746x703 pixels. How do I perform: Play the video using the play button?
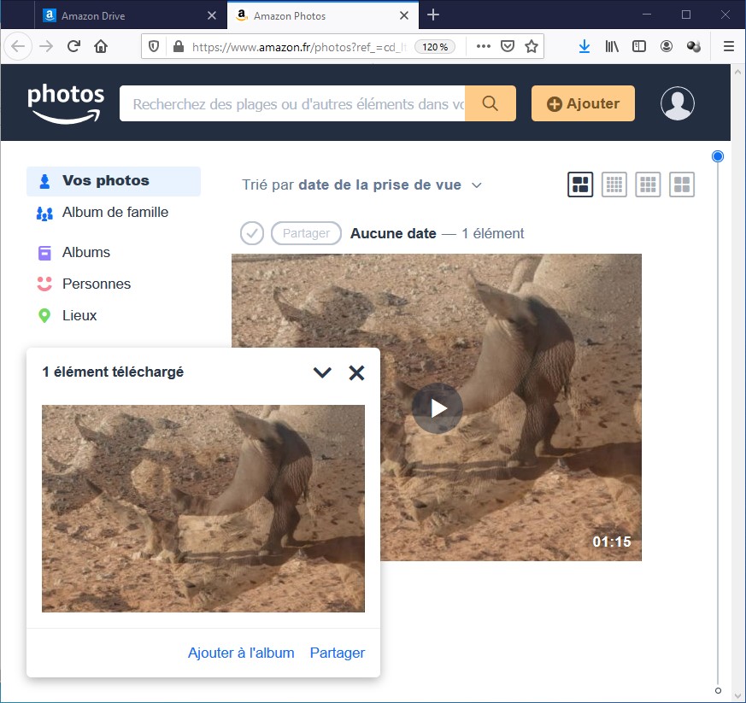(438, 408)
